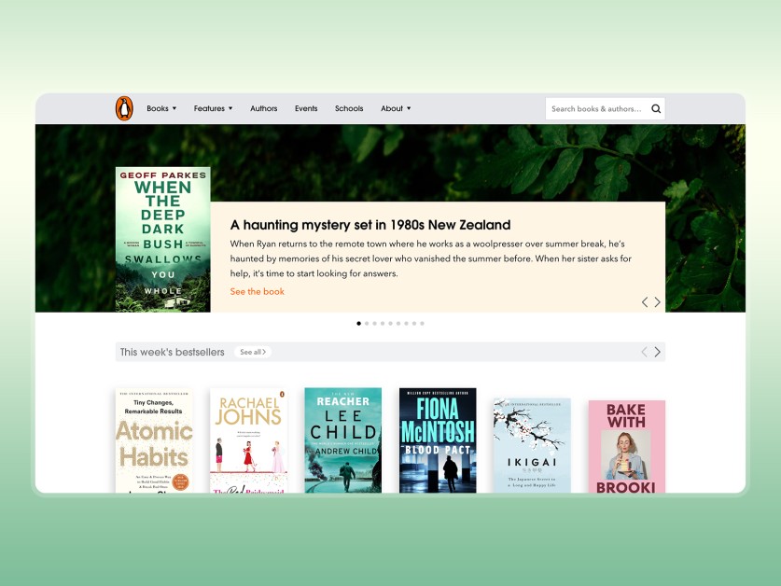Expand the Features dropdown menu
The width and height of the screenshot is (781, 586).
click(213, 108)
